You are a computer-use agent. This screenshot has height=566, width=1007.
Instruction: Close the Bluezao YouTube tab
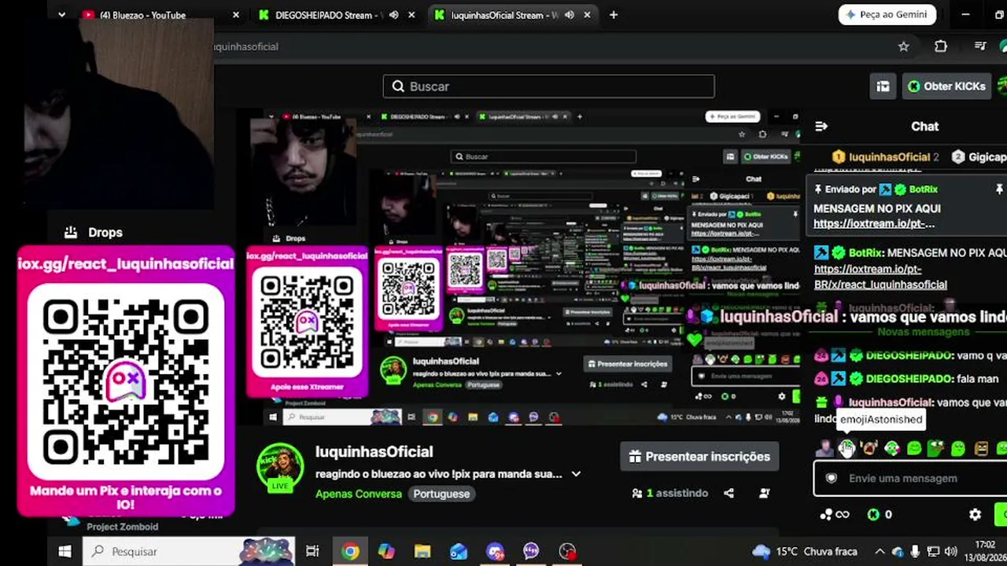pyautogui.click(x=236, y=15)
